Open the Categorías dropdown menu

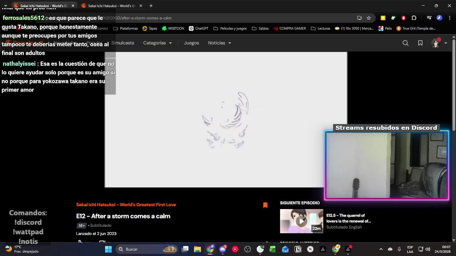(157, 43)
